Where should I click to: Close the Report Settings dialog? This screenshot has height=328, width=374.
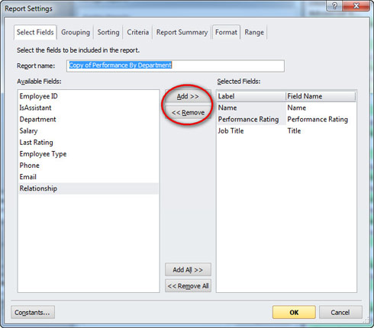click(356, 6)
